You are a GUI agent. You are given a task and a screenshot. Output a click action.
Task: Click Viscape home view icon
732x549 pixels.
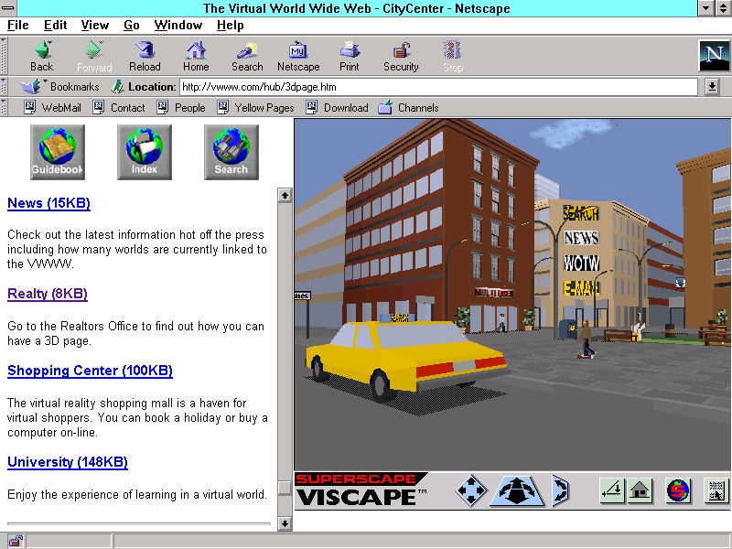(640, 490)
